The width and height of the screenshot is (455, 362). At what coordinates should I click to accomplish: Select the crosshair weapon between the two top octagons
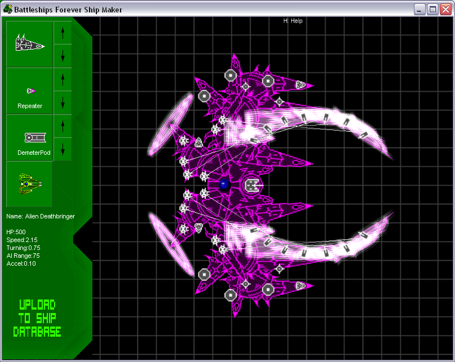click(246, 87)
